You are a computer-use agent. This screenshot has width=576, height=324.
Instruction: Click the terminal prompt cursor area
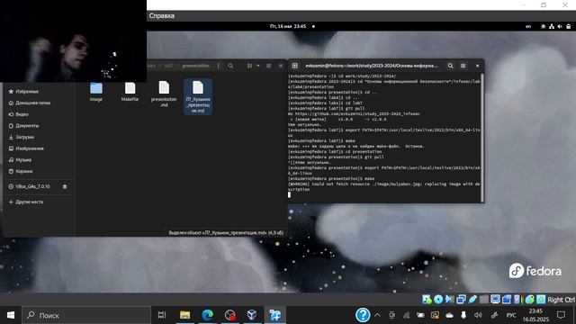click(290, 194)
